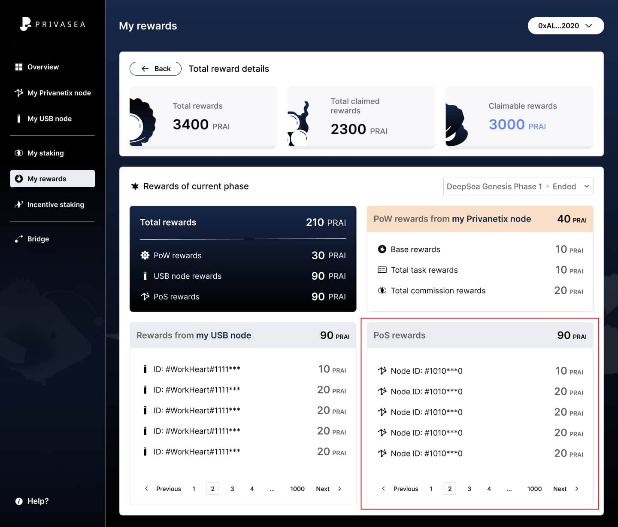Go to page 3 of PoS list
The width and height of the screenshot is (618, 527).
click(x=469, y=489)
